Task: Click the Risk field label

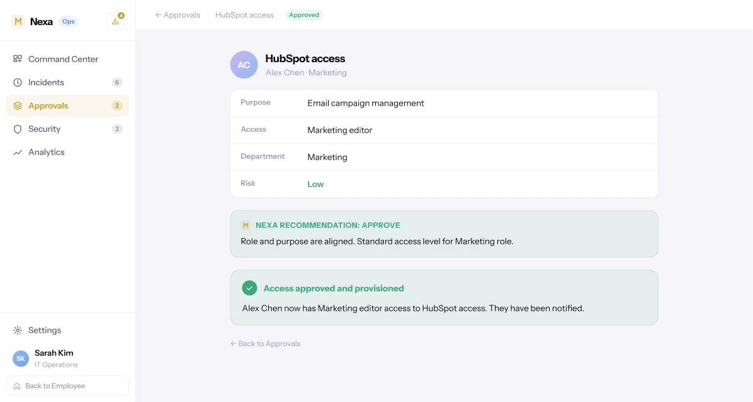Action: [248, 183]
